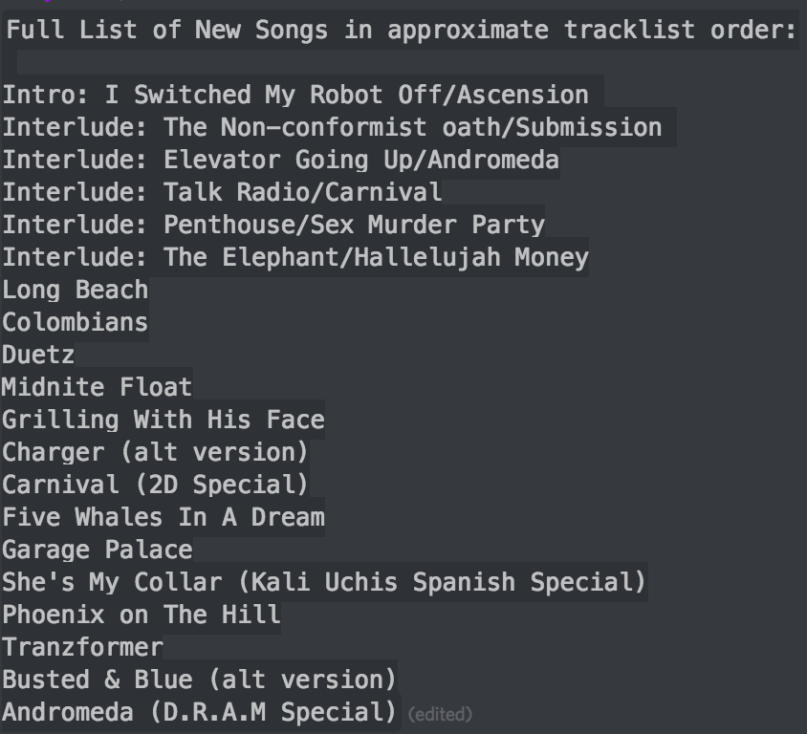Click the "Non-conformist oath/Submission" interlude line
Image resolution: width=807 pixels, height=734 pixels.
click(x=332, y=127)
